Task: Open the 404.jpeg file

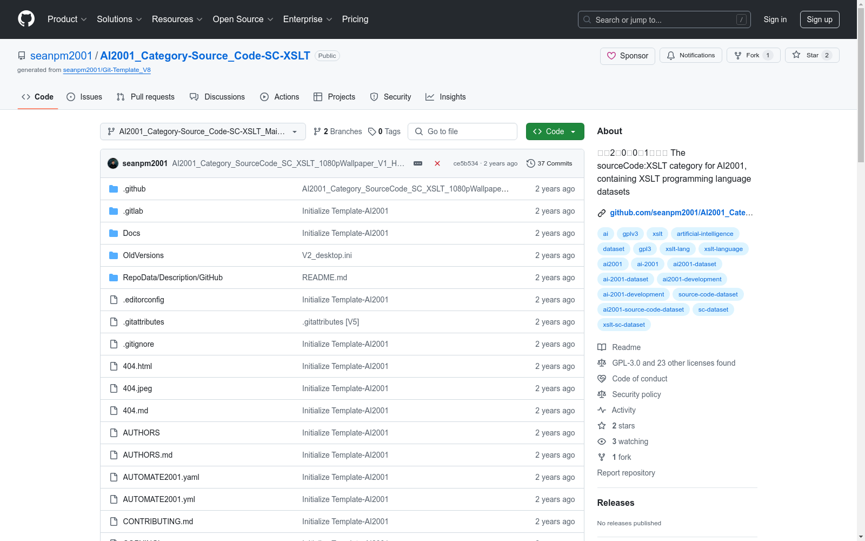Action: [137, 388]
